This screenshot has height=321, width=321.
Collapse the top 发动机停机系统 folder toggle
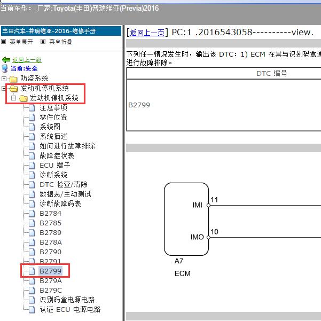pyautogui.click(x=4, y=89)
